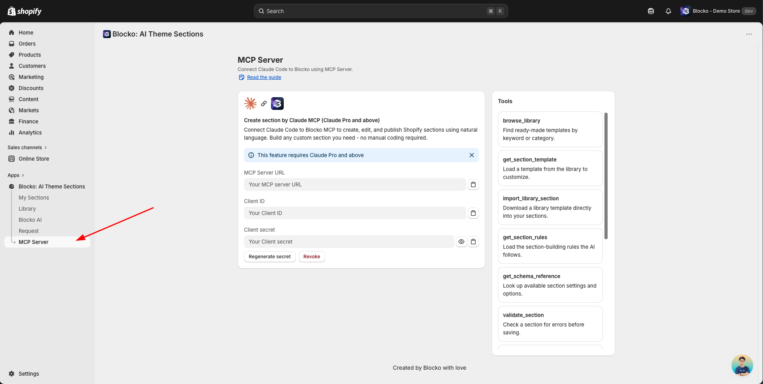Select the get_schema_reference tool card
This screenshot has height=384, width=763.
(x=550, y=285)
